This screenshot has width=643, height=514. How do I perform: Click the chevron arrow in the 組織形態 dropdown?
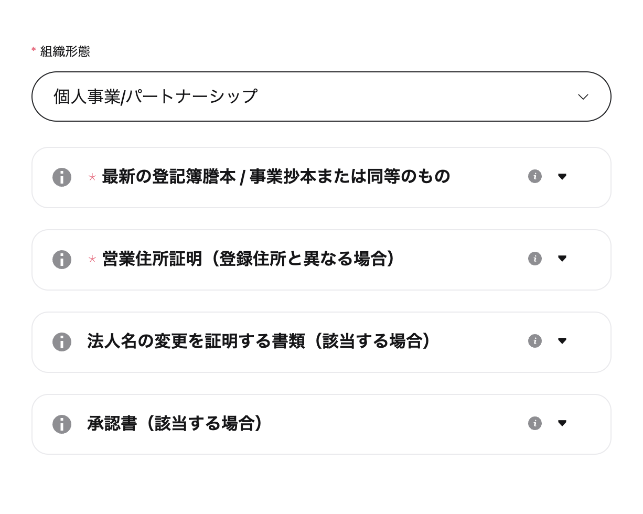(583, 97)
